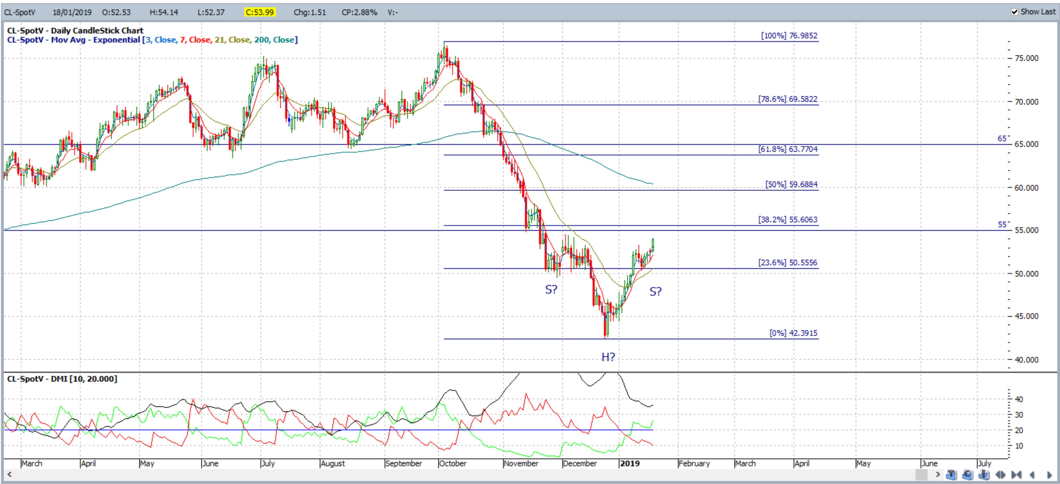Click the right 'S?' shoulder annotation
1060x484 pixels.
(x=656, y=291)
